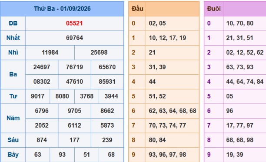Click the Đầu column header
Image resolution: width=266 pixels, height=162 pixels.
(137, 9)
